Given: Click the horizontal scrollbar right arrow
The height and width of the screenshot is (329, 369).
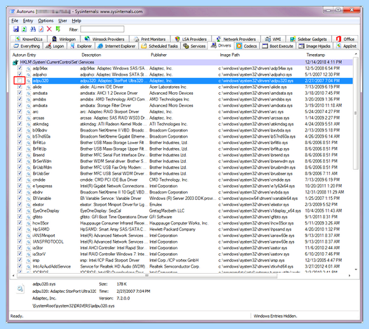Looking at the screenshot, I should click(x=349, y=275).
